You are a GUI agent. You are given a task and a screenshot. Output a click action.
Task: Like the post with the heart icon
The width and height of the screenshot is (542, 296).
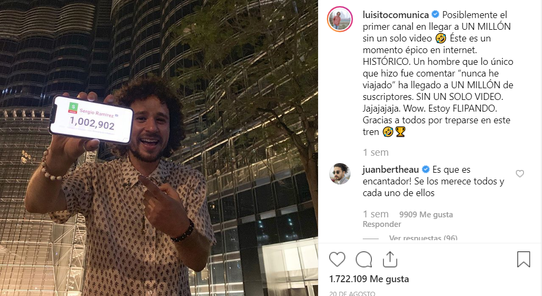(x=337, y=259)
